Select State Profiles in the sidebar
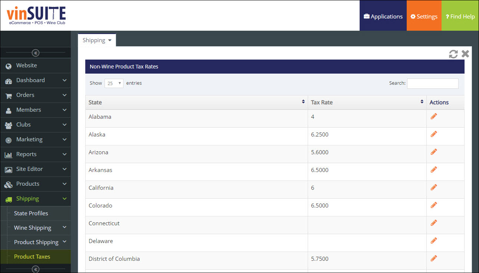 pyautogui.click(x=31, y=213)
